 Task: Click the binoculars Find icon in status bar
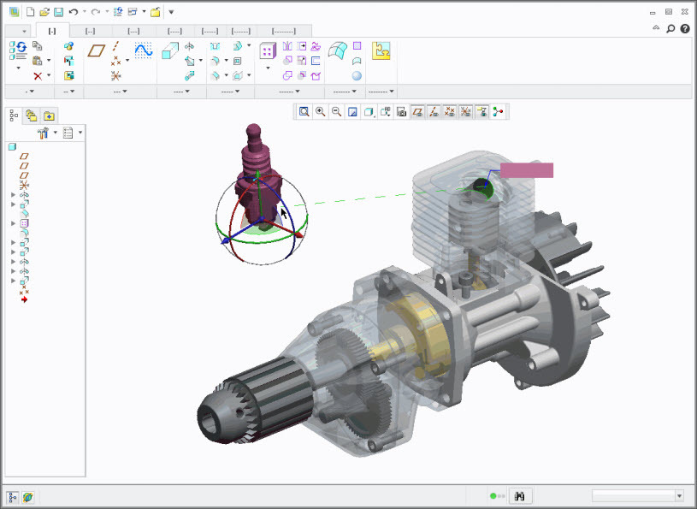pyautogui.click(x=521, y=496)
